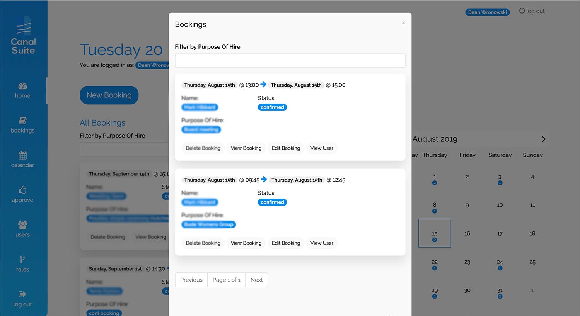
Task: Create a New Booking
Action: [109, 95]
